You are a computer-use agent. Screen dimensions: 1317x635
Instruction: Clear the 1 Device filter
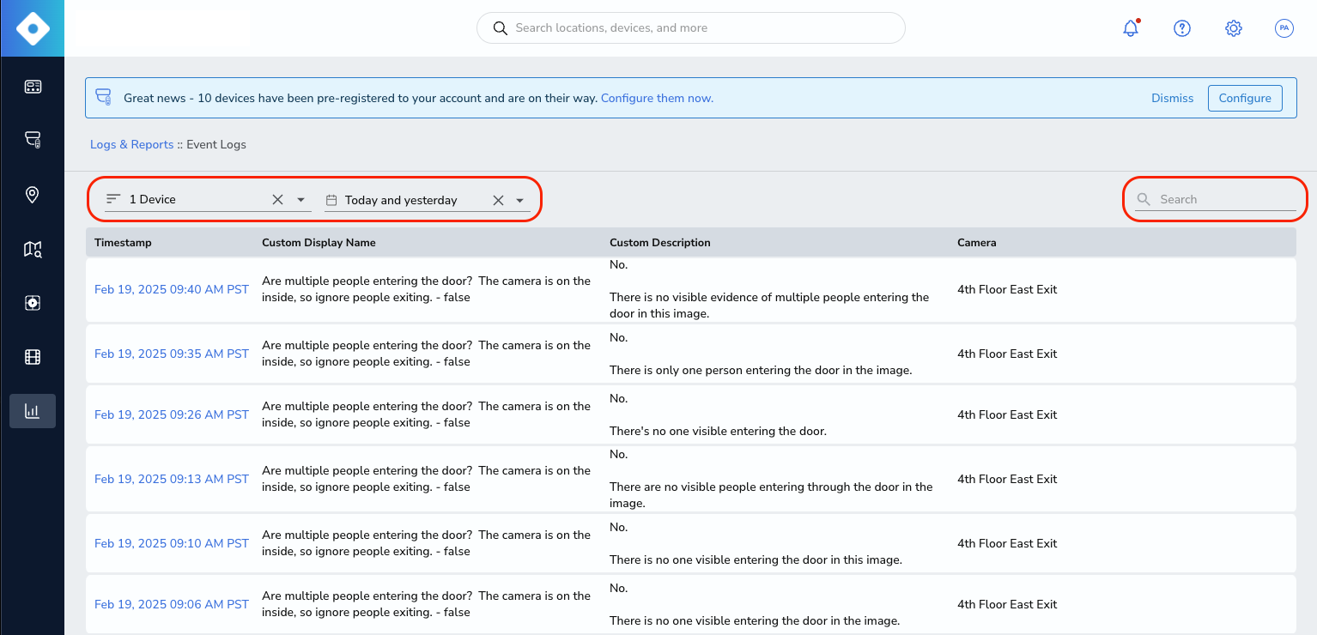click(277, 199)
